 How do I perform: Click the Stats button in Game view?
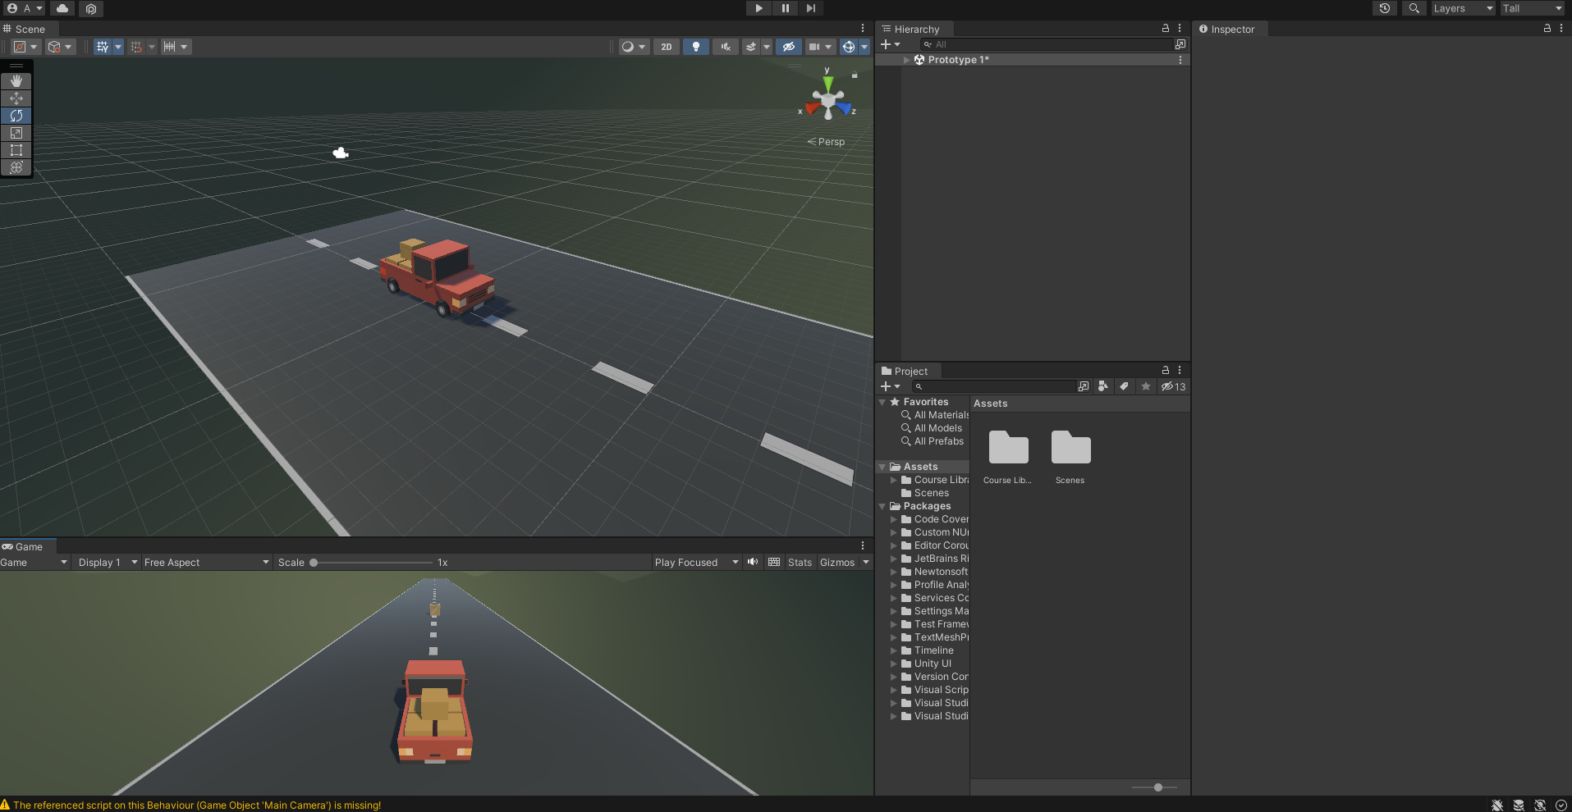point(800,563)
